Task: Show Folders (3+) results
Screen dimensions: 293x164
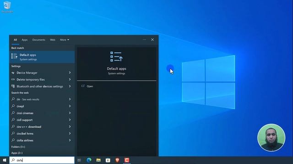Action: 18,147
